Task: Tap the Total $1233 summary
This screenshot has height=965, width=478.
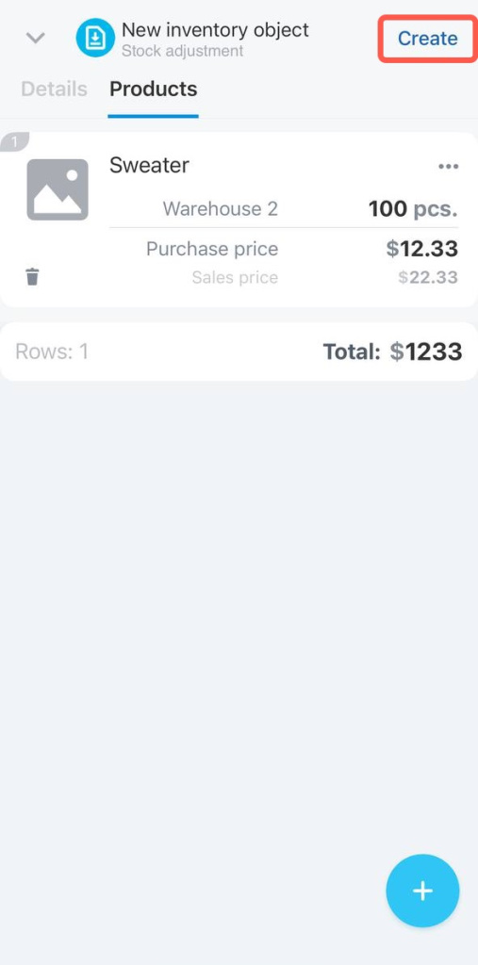Action: coord(392,352)
